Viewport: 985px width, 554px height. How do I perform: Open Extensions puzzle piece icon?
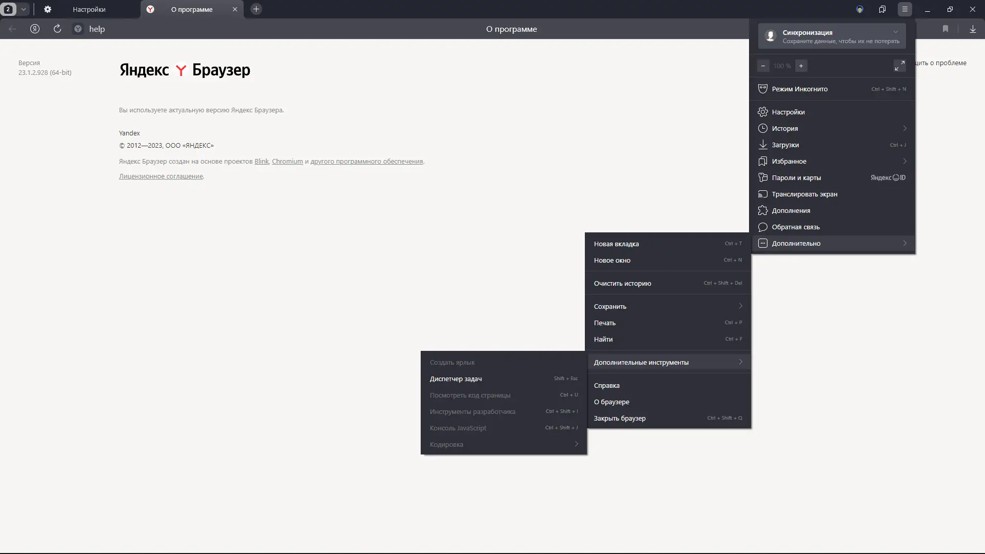point(763,210)
